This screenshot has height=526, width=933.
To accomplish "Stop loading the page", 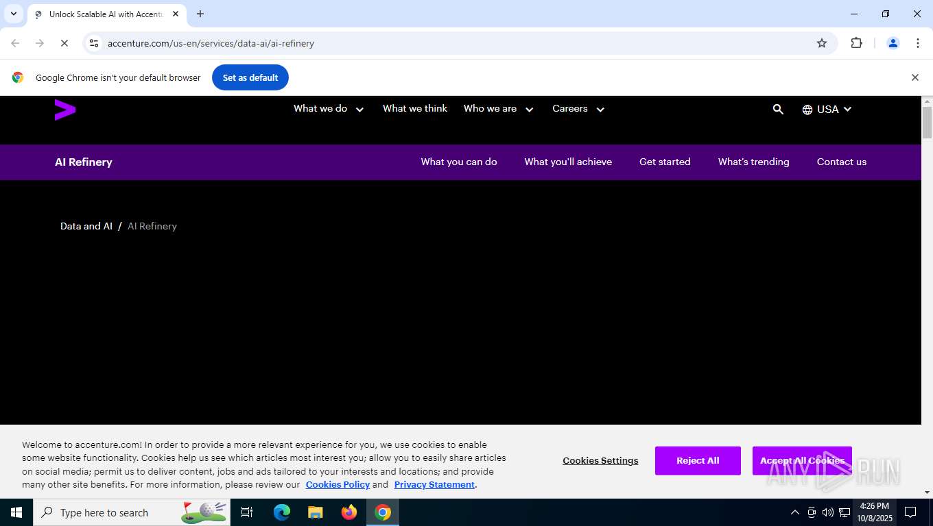I will (64, 43).
